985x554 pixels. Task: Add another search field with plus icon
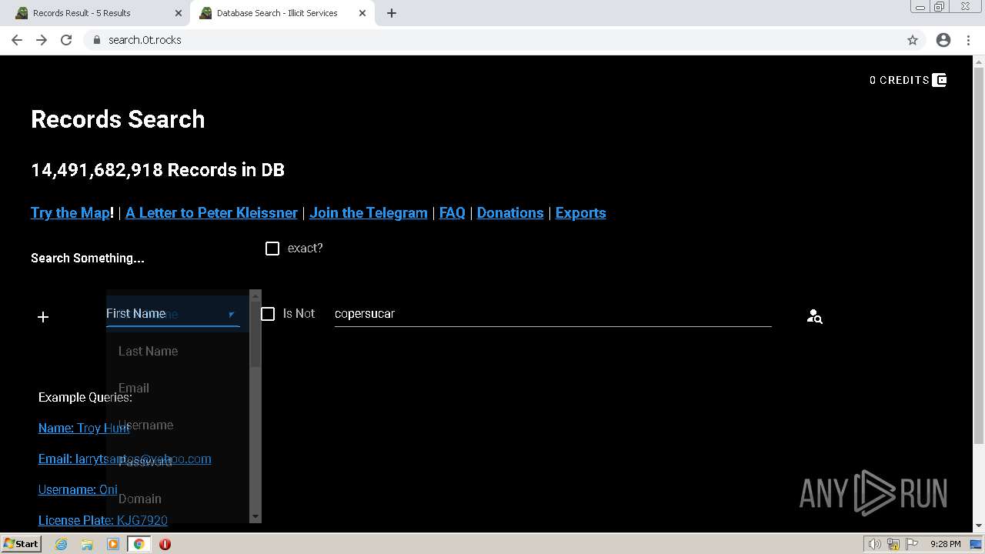[43, 317]
